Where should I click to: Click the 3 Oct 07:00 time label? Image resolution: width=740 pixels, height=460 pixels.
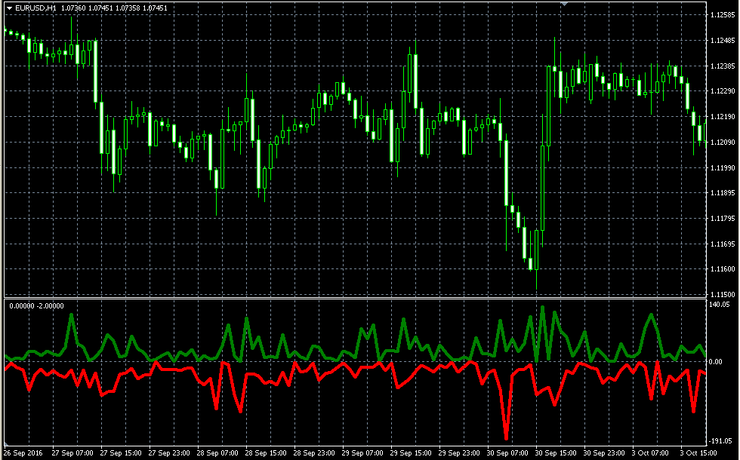click(x=651, y=453)
